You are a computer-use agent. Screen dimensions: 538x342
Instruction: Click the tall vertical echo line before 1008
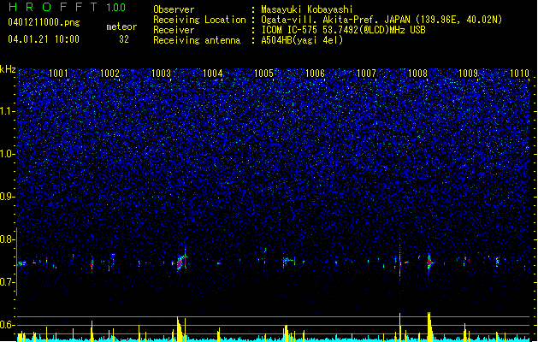399,261
